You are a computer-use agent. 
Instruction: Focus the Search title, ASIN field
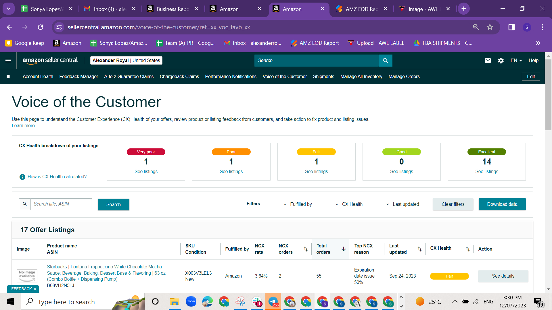[x=61, y=204]
